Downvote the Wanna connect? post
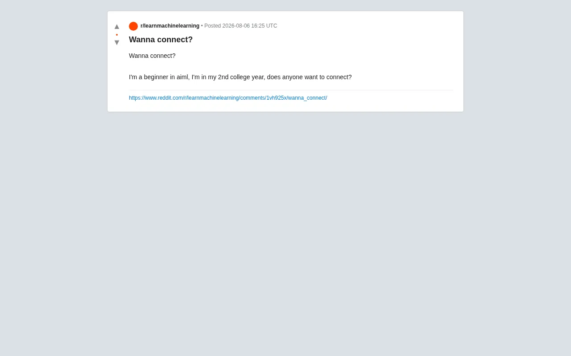This screenshot has width=571, height=356. click(x=117, y=43)
